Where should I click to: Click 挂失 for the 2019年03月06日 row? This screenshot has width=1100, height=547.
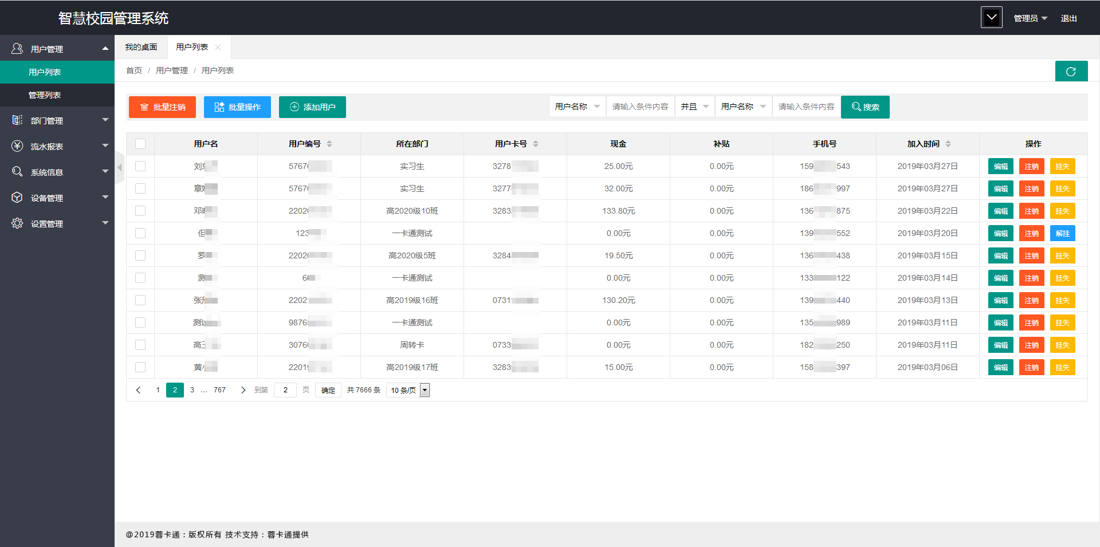pos(1063,367)
